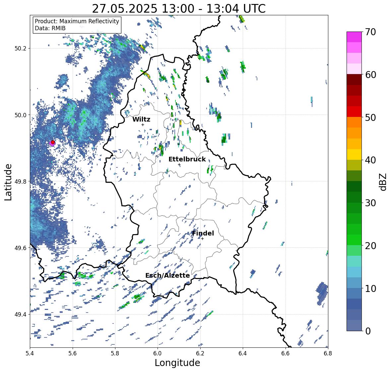Click the longitude tick label 5.4
This screenshot has height=371, width=391.
pos(30,353)
